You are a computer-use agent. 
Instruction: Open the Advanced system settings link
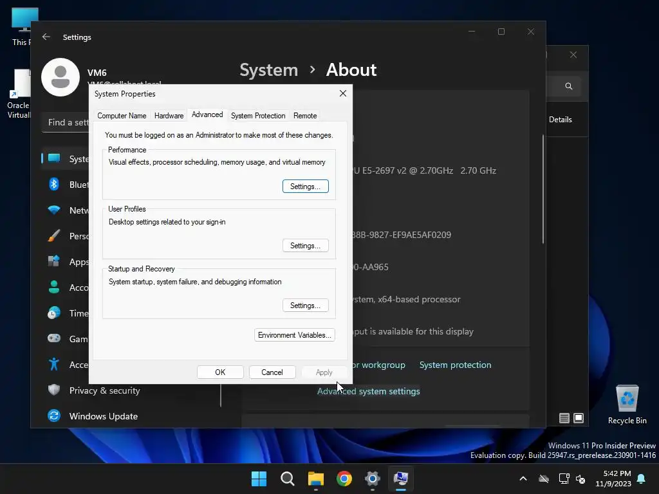pos(369,391)
